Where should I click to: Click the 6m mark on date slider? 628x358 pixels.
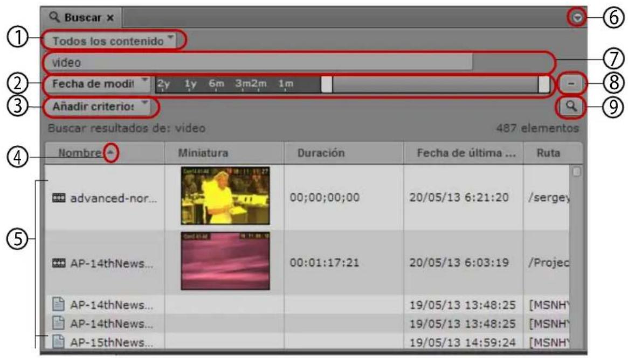point(216,83)
